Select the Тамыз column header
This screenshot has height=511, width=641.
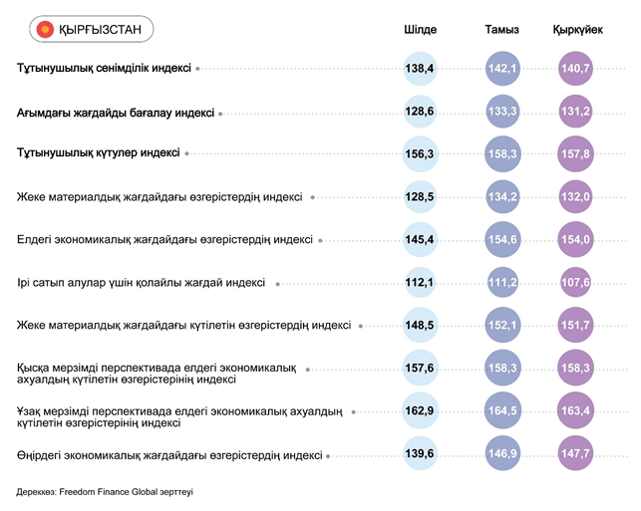[500, 30]
